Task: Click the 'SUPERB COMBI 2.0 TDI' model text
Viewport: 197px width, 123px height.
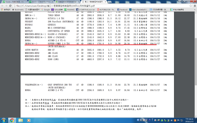Action: (59, 43)
